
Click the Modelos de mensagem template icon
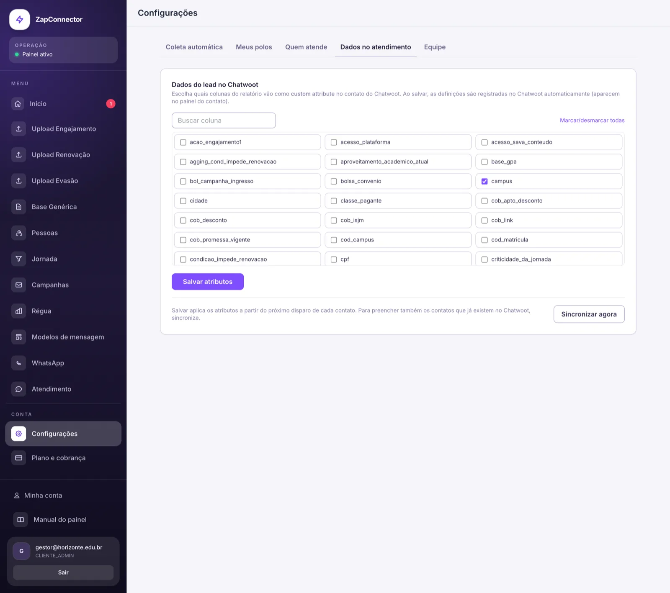(x=19, y=337)
